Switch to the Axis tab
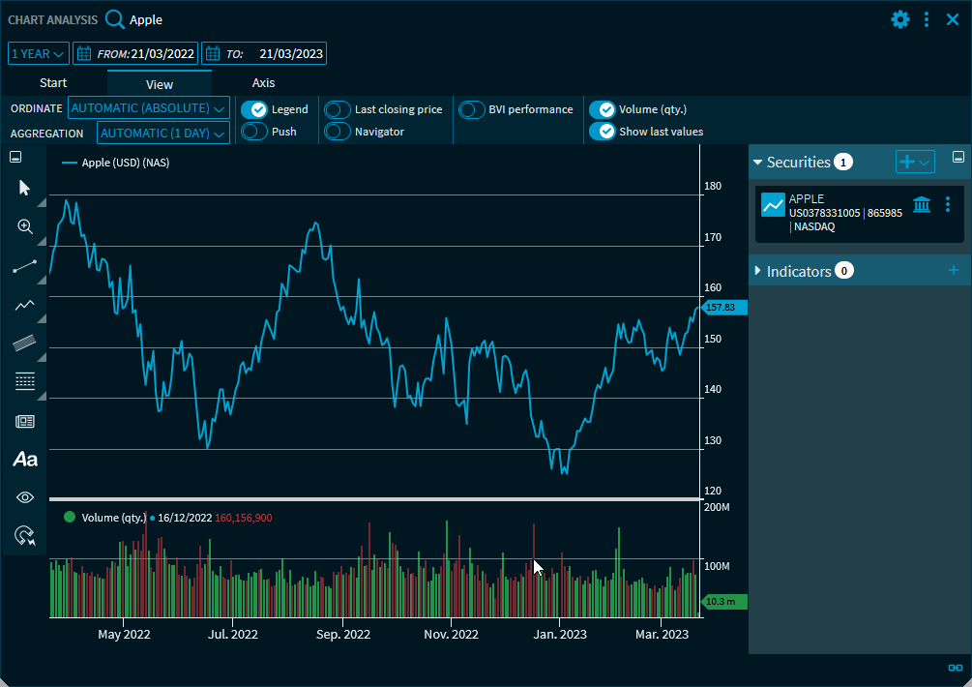972x687 pixels. pos(264,83)
